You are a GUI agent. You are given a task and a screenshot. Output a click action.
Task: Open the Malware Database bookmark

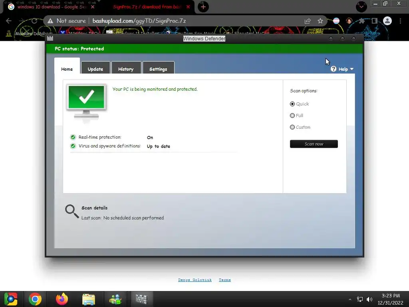[x=29, y=34]
